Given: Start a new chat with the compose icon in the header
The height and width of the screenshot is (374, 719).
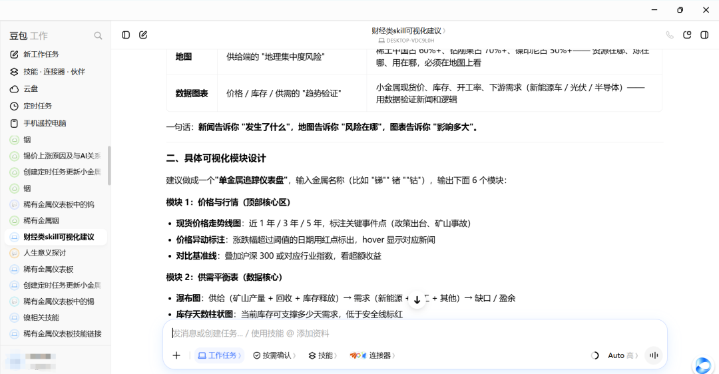Looking at the screenshot, I should [143, 35].
